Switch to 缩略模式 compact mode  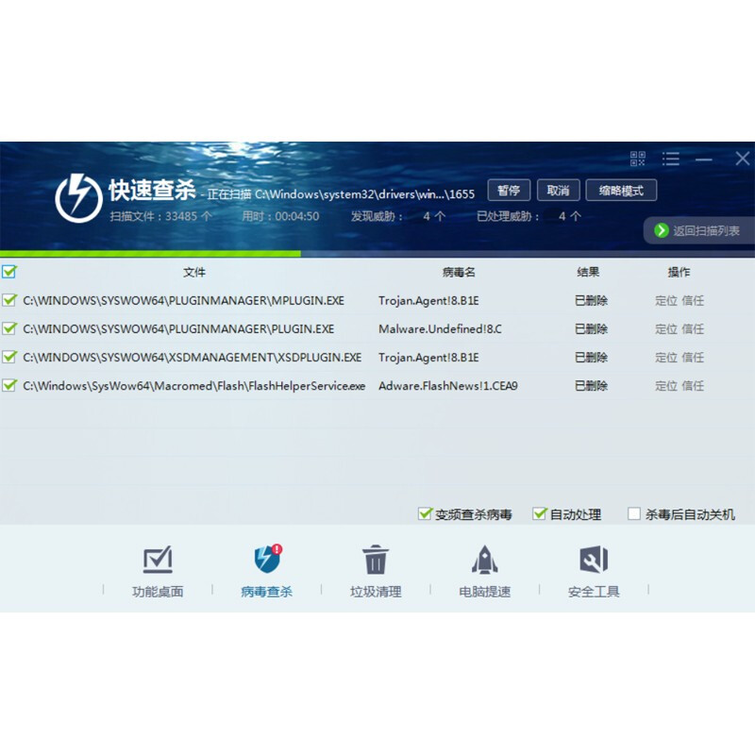pos(620,191)
